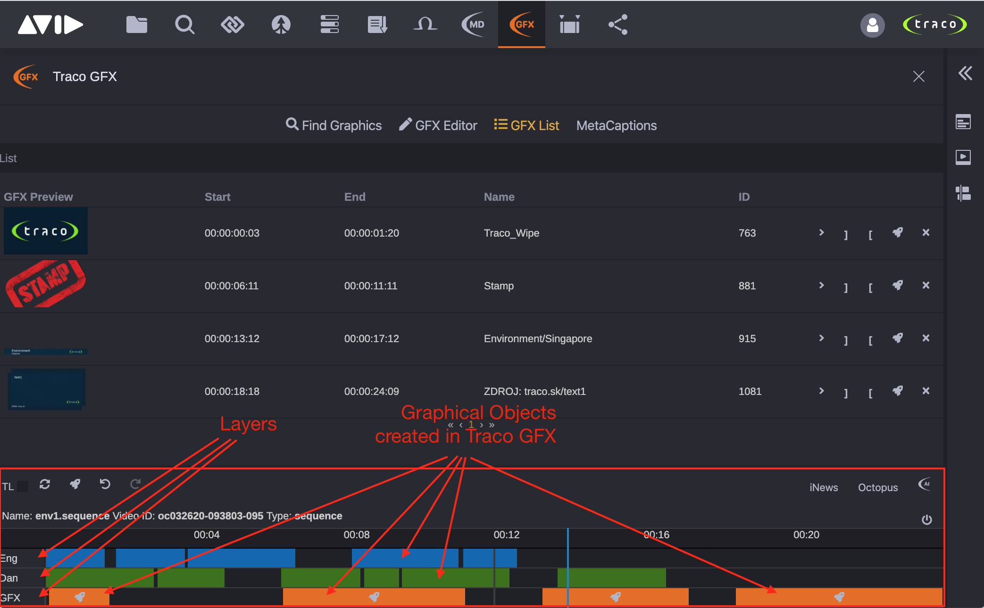Screen dimensions: 984x608
Task: Open the media player icon in right sidebar
Action: 963,157
